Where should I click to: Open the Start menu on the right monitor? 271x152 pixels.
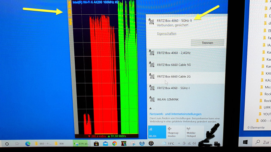pyautogui.click(x=245, y=142)
